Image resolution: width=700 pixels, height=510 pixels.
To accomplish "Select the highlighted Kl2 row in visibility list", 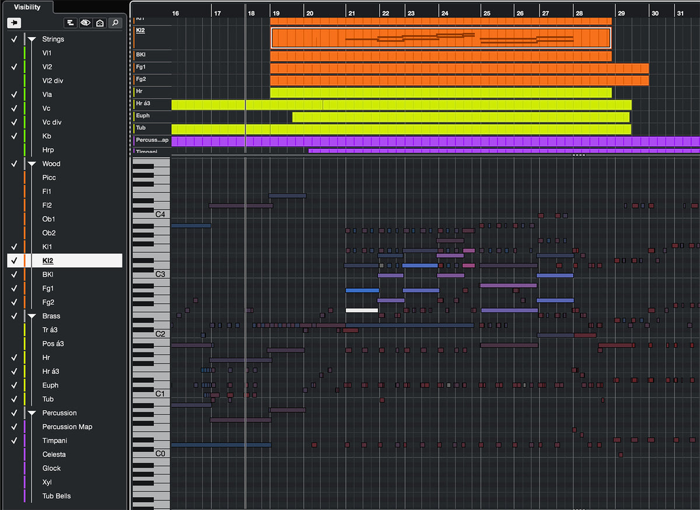I will coord(65,261).
